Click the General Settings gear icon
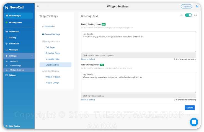The image size is (204, 132). coord(43,34)
